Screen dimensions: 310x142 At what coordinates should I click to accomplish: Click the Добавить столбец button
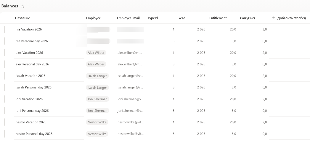coord(289,18)
